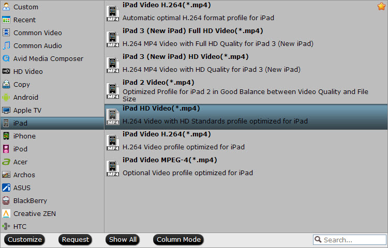This screenshot has width=388, height=248.
Task: Click the pink iPod icon
Action: pos(6,149)
